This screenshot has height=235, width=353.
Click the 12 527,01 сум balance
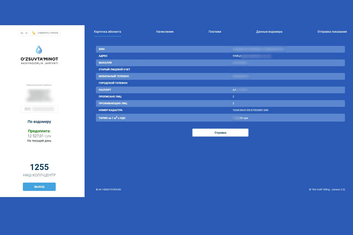click(39, 136)
